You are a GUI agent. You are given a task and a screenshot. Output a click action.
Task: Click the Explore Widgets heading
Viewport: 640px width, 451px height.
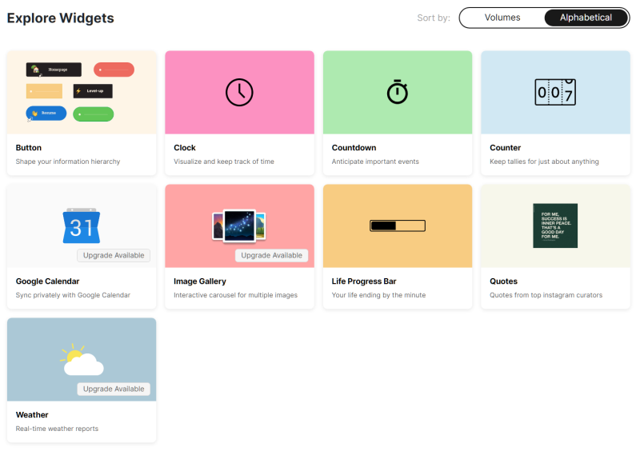[x=61, y=18]
